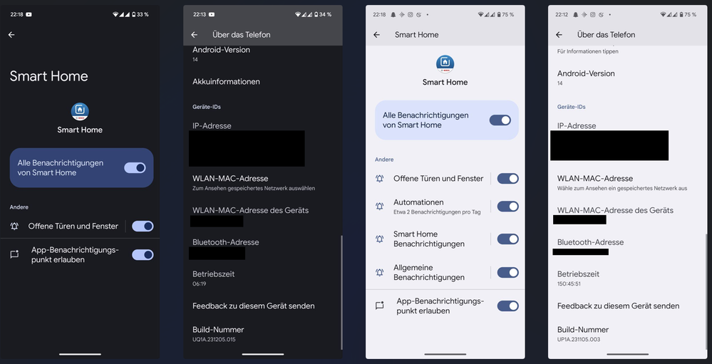Turn off the Allgemeine Benachrichtigungen switch
Viewport: 712px width, 364px height.
[x=507, y=272]
